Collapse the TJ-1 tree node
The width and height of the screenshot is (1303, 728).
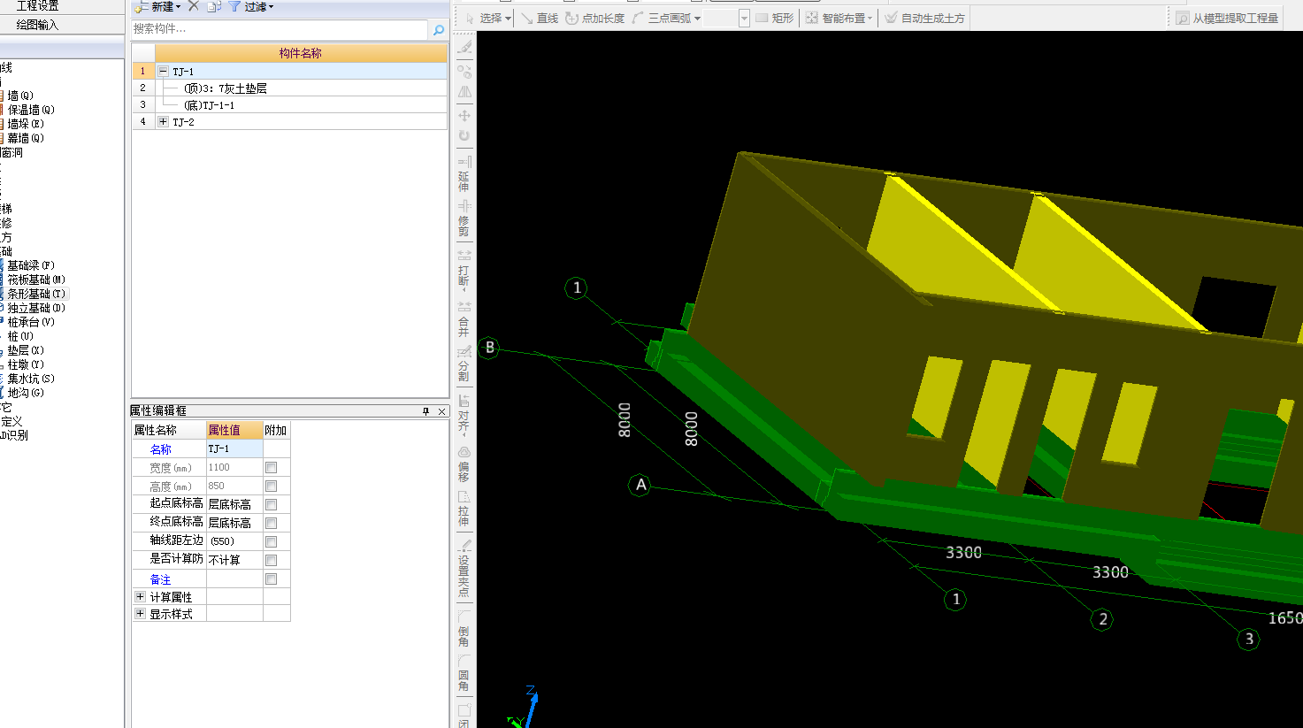pyautogui.click(x=163, y=71)
